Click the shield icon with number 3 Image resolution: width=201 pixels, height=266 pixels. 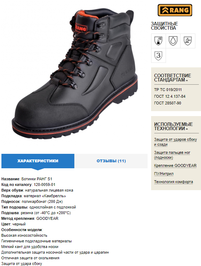(159, 55)
